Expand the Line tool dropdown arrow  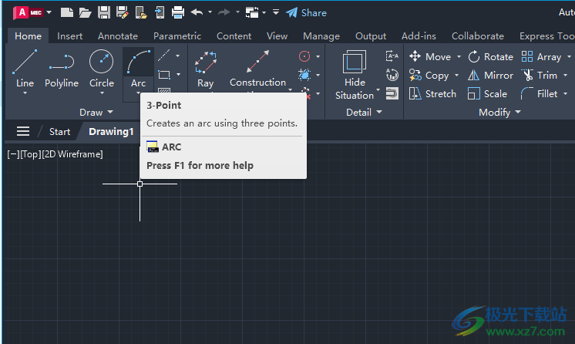tap(25, 93)
